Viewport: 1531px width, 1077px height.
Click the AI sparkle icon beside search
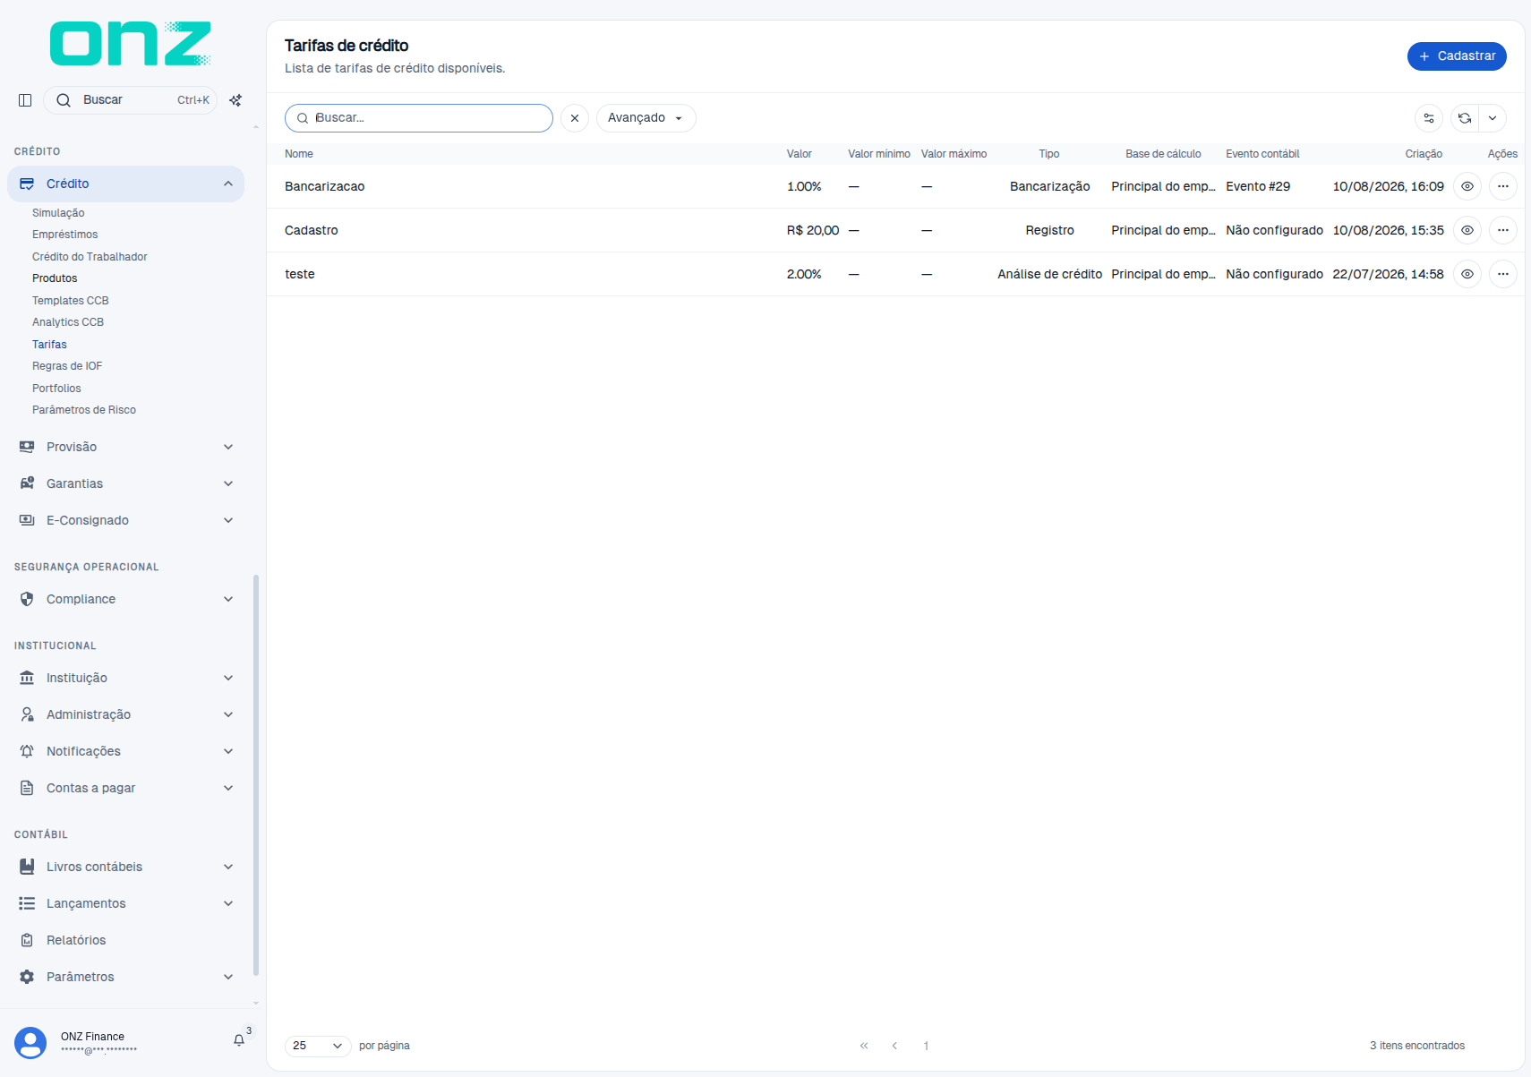(x=235, y=100)
